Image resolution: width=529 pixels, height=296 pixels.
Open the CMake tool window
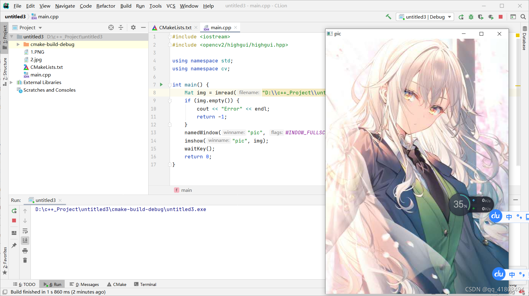coord(117,284)
